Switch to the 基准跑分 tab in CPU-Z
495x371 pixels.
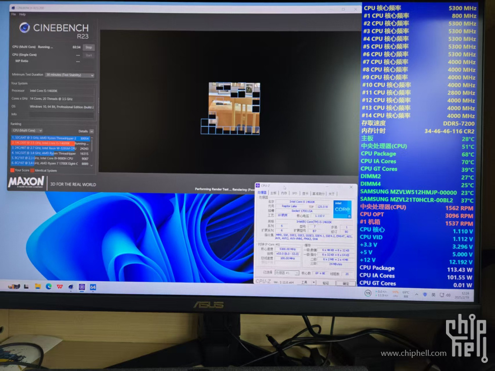click(319, 194)
